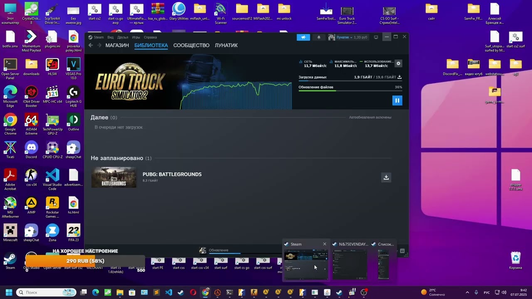
Task: Switch РУС input language indicator
Action: coord(487,292)
